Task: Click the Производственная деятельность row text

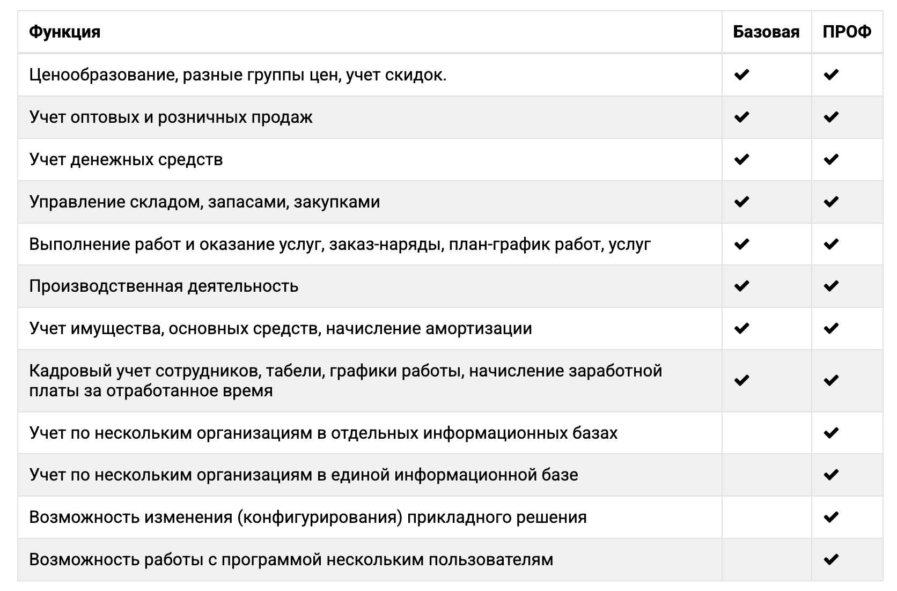Action: click(164, 286)
